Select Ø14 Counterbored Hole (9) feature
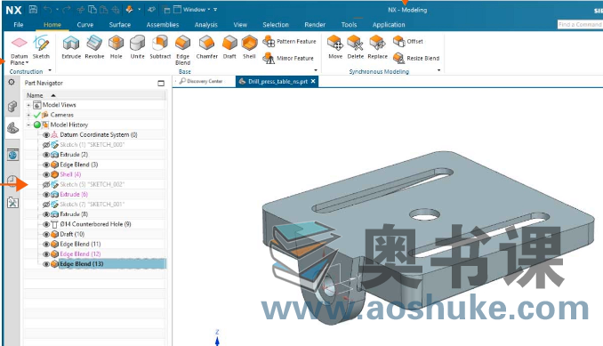 [95, 224]
